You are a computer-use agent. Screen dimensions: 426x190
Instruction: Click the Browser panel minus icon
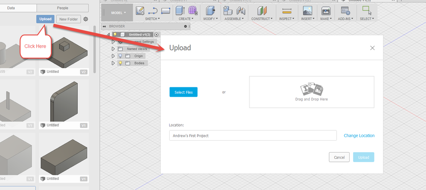click(x=185, y=26)
